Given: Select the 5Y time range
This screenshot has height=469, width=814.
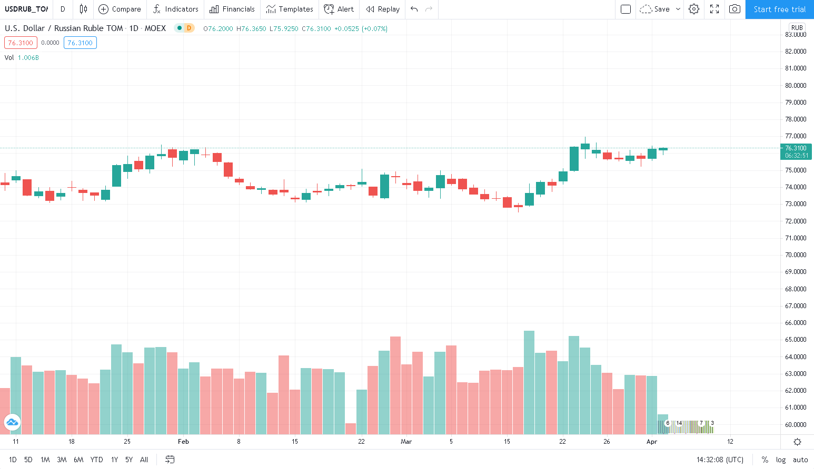Looking at the screenshot, I should point(129,460).
